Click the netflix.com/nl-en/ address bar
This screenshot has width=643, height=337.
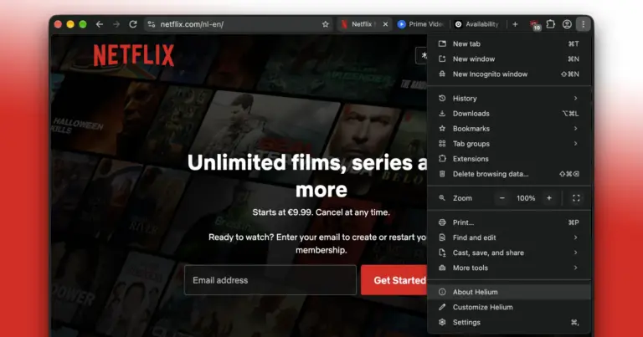pos(238,24)
